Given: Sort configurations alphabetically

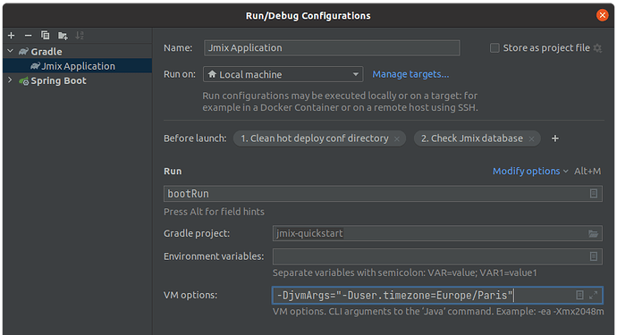Looking at the screenshot, I should [80, 36].
